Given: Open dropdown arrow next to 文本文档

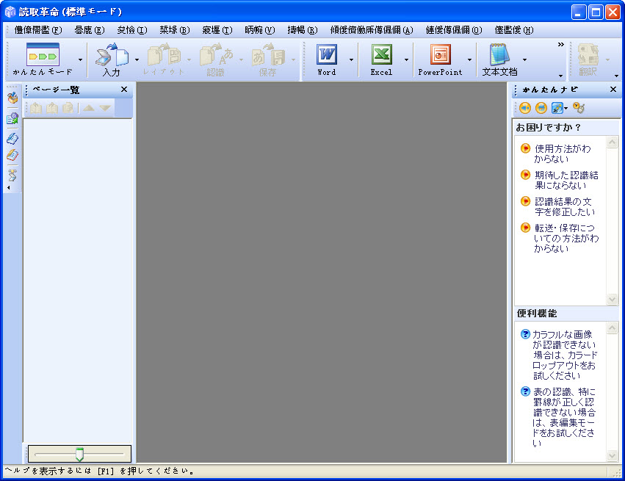Looking at the screenshot, I should click(524, 60).
